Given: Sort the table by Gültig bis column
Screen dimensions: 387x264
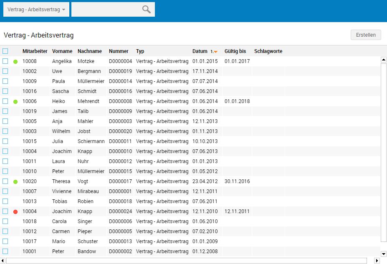Looking at the screenshot, I should click(235, 51).
